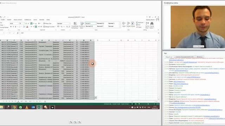Switch to the participants list tab in chat

[184, 57]
